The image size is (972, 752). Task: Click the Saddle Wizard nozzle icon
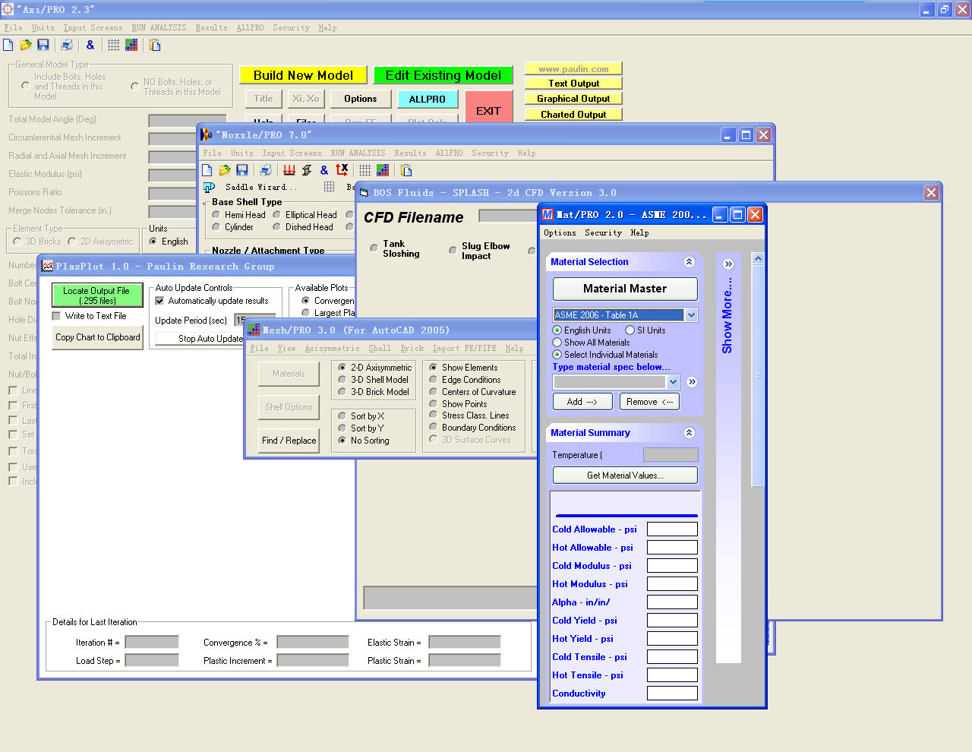(x=209, y=187)
